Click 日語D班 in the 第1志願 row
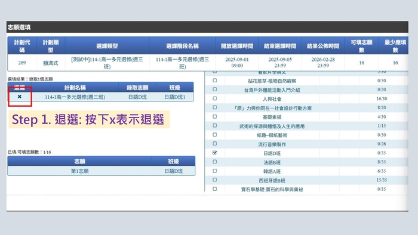 174,171
